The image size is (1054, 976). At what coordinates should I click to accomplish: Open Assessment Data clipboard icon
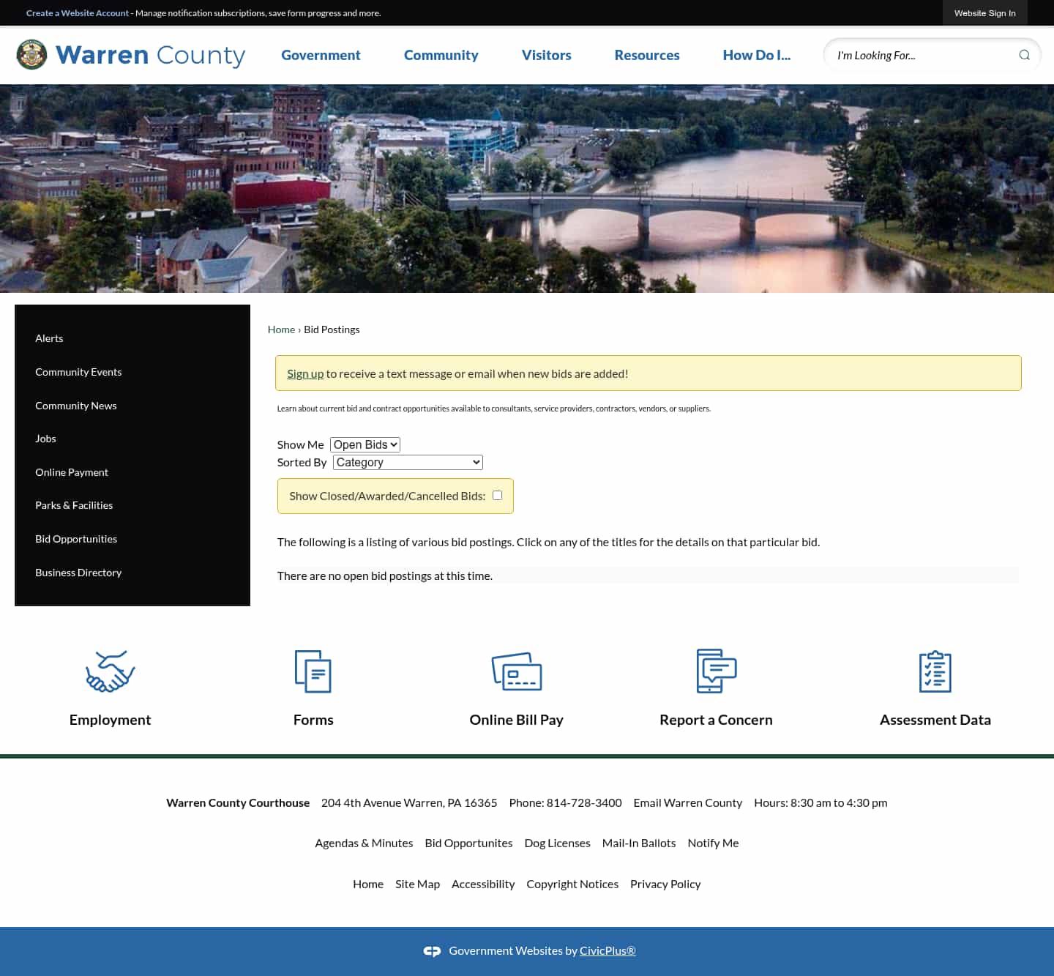click(935, 671)
